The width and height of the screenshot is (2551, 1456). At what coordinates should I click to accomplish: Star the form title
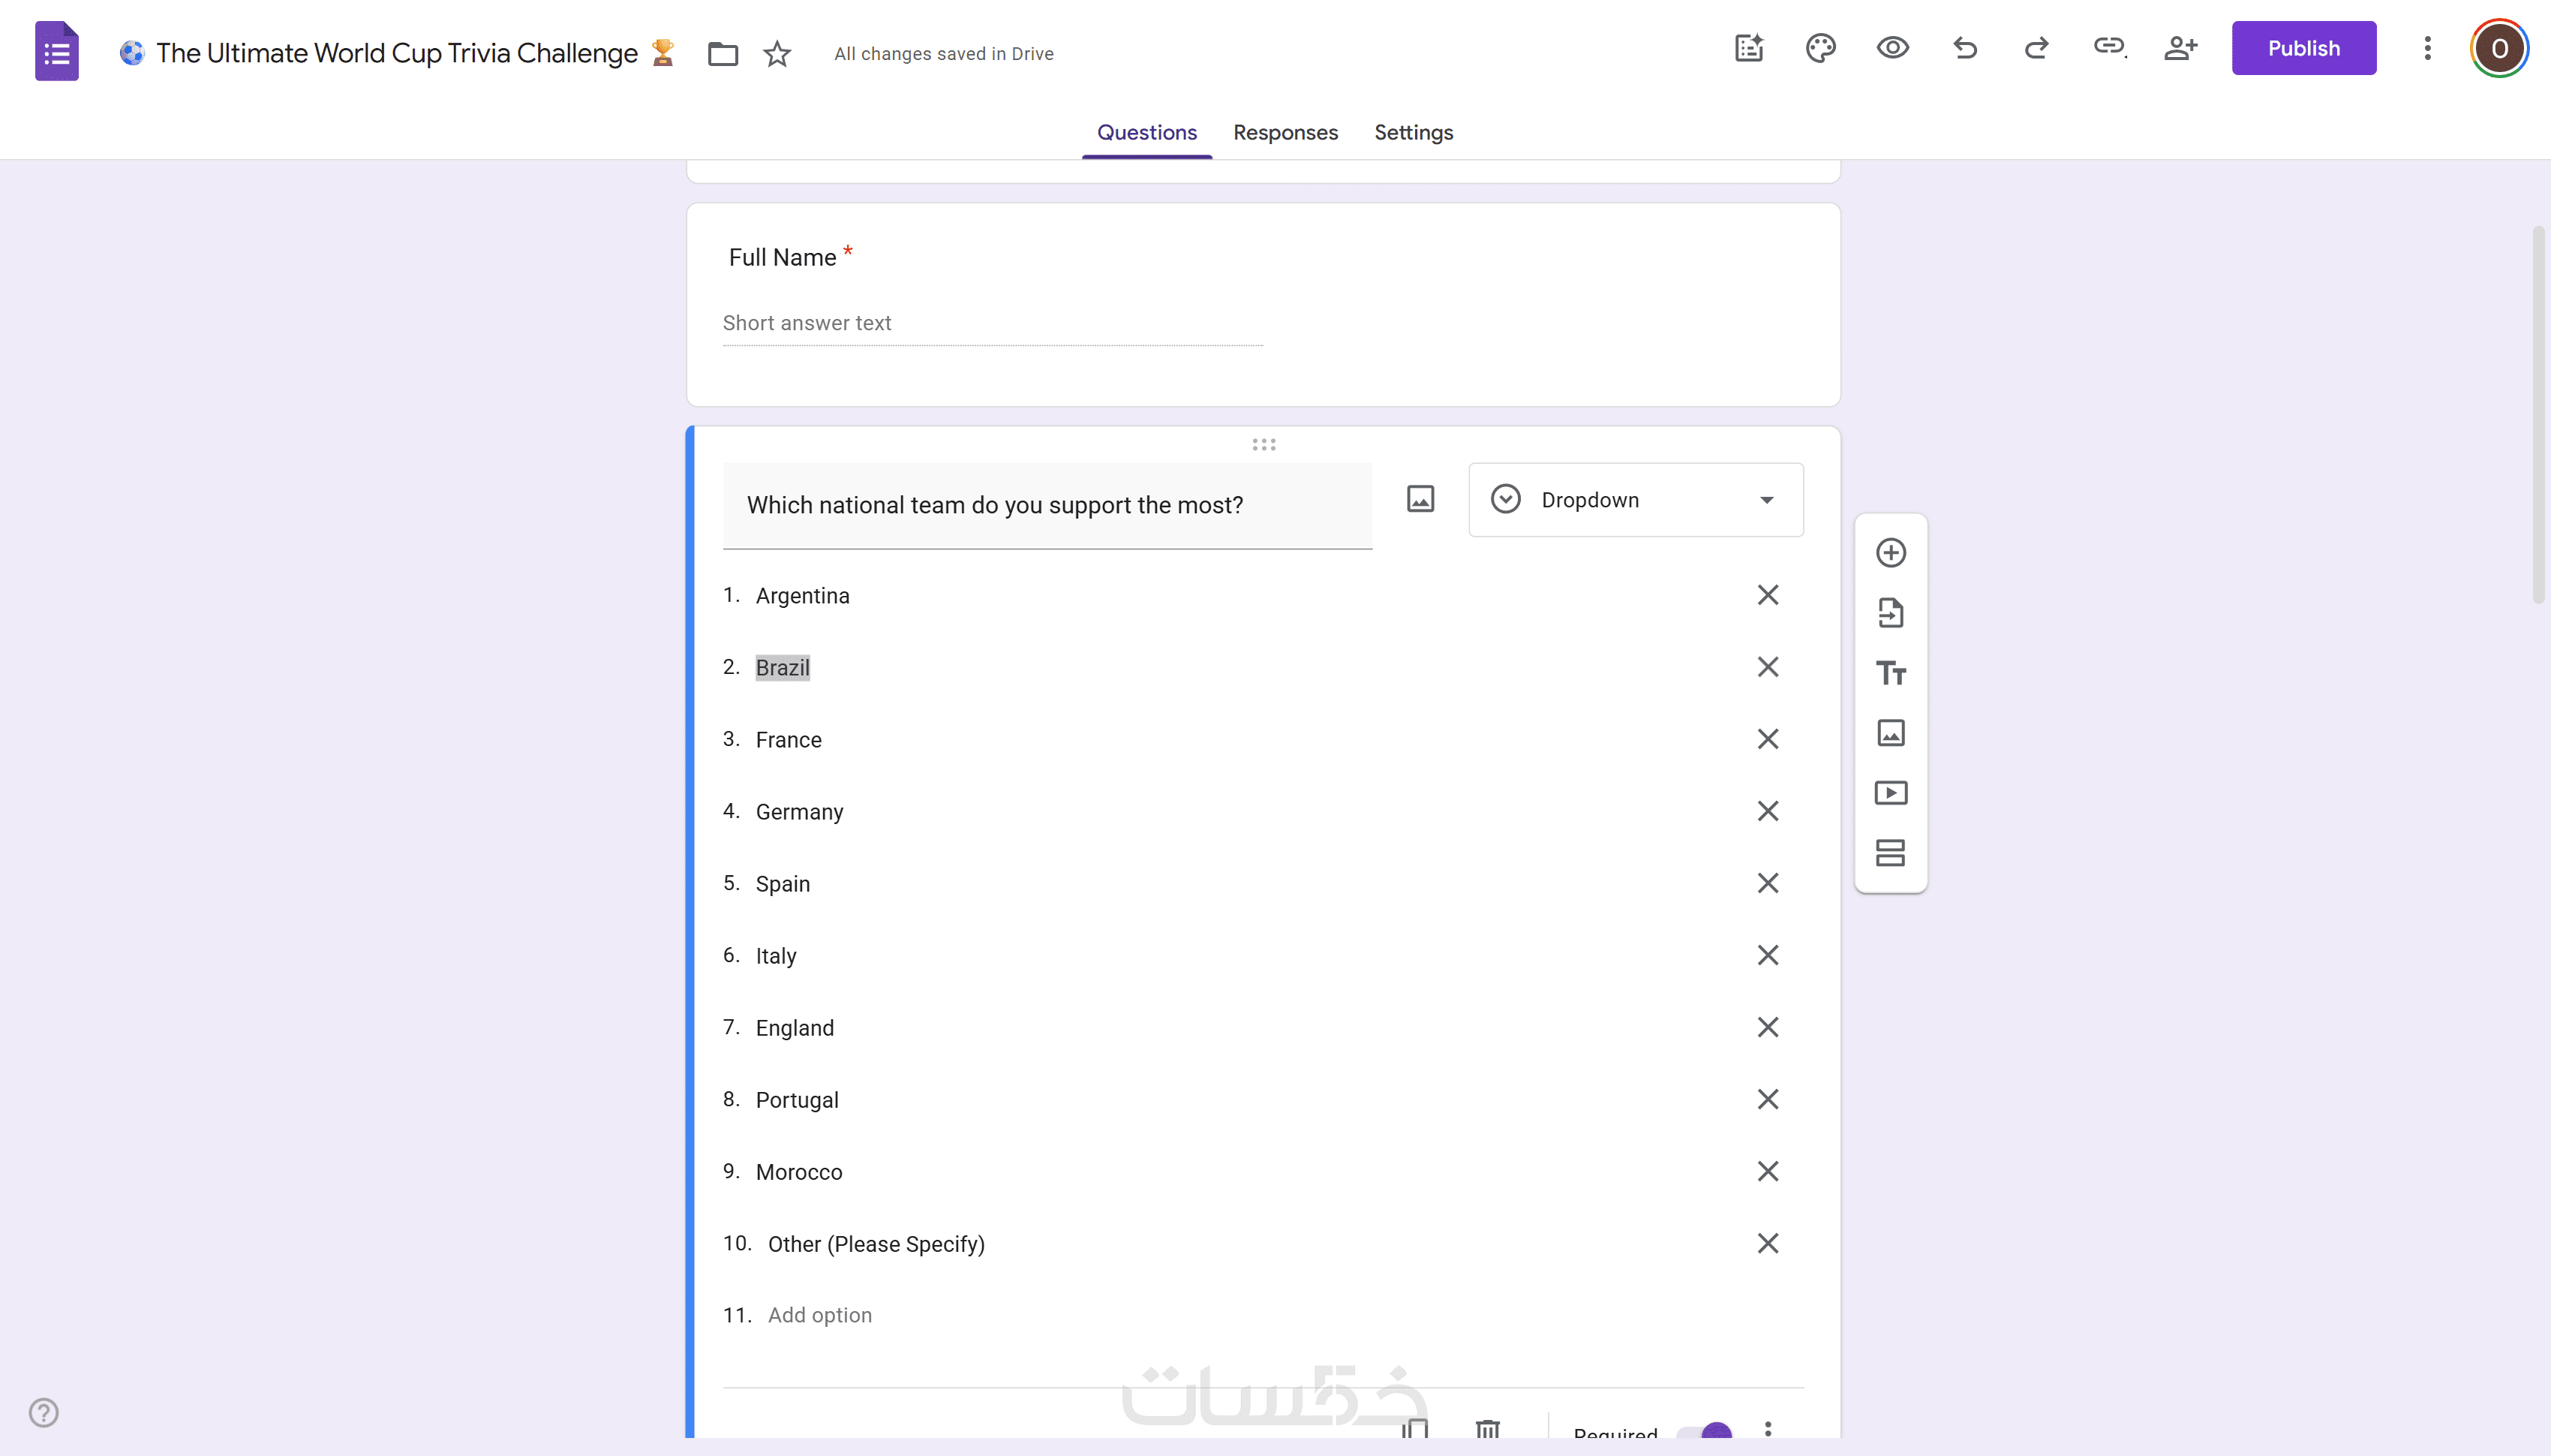[777, 53]
